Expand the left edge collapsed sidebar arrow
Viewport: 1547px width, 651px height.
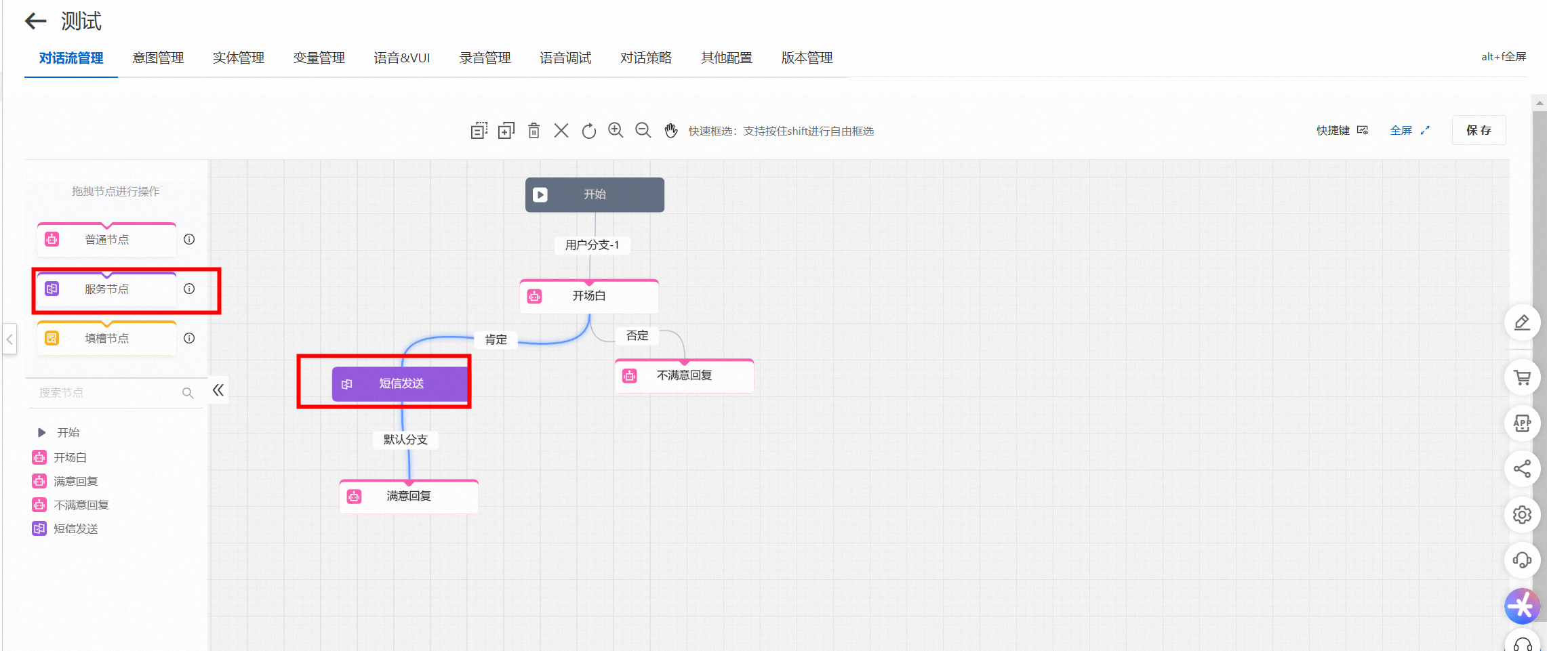(x=9, y=339)
